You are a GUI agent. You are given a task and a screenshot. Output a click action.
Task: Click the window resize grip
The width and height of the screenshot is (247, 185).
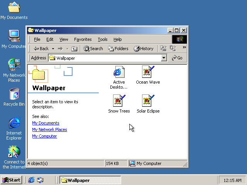click(185, 165)
